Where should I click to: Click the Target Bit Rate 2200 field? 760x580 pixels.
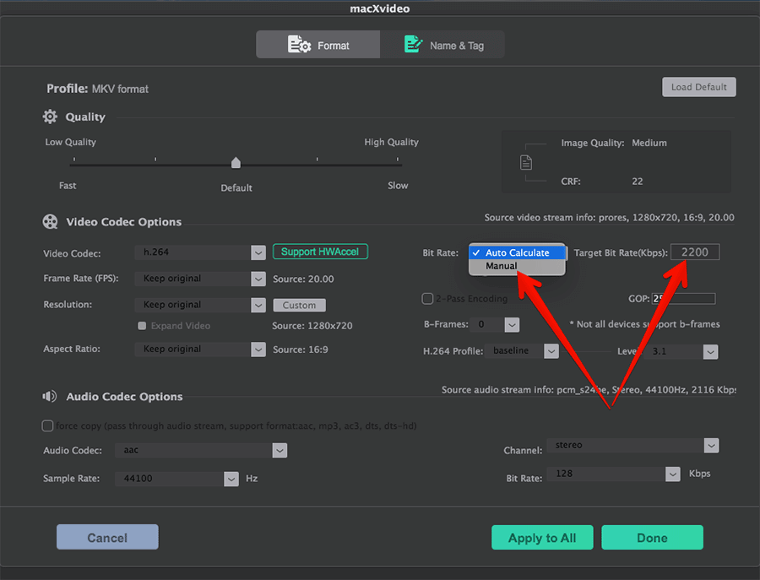(x=695, y=252)
